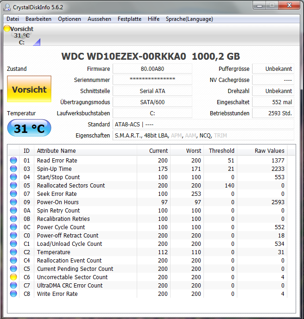This screenshot has height=319, width=304.
Task: Click the 31 °C temperature button
Action: click(x=29, y=128)
